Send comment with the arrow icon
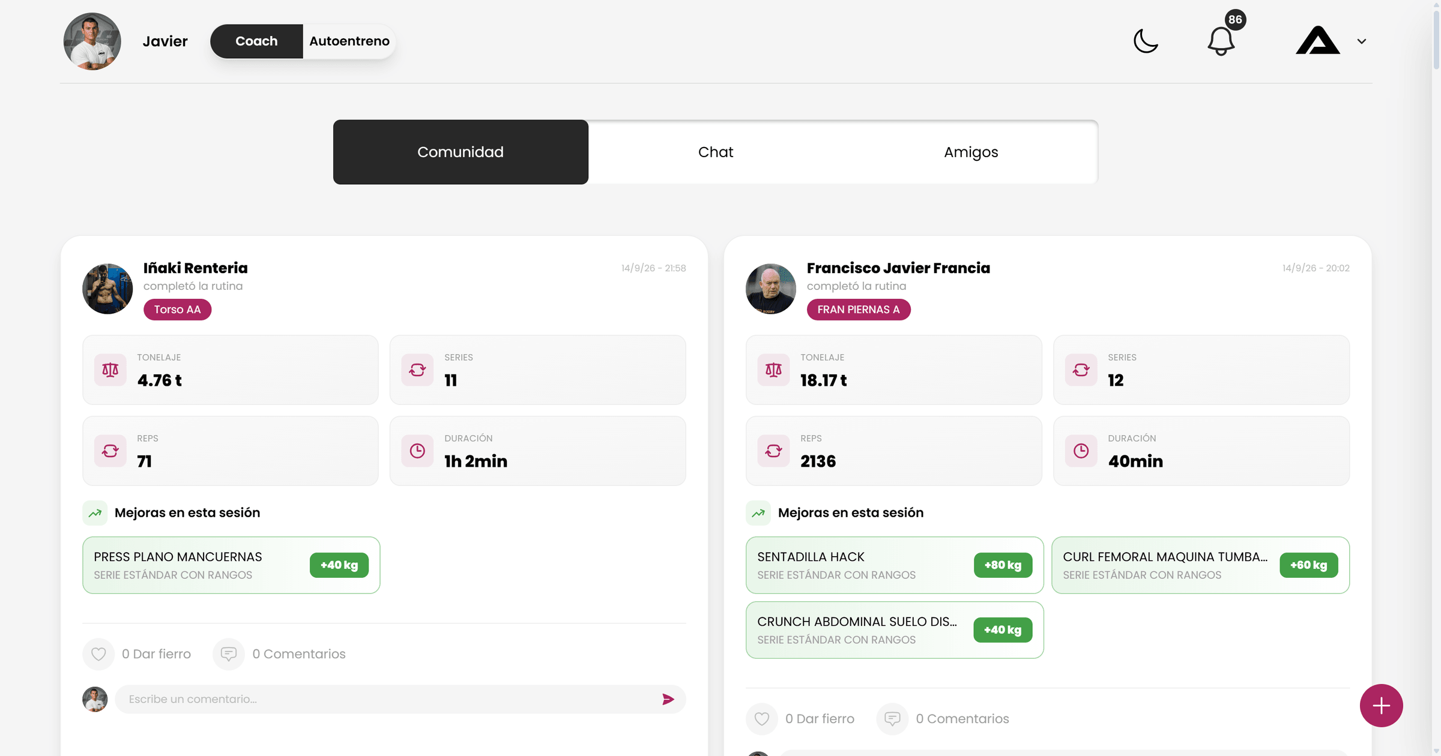Viewport: 1441px width, 756px height. coord(668,700)
